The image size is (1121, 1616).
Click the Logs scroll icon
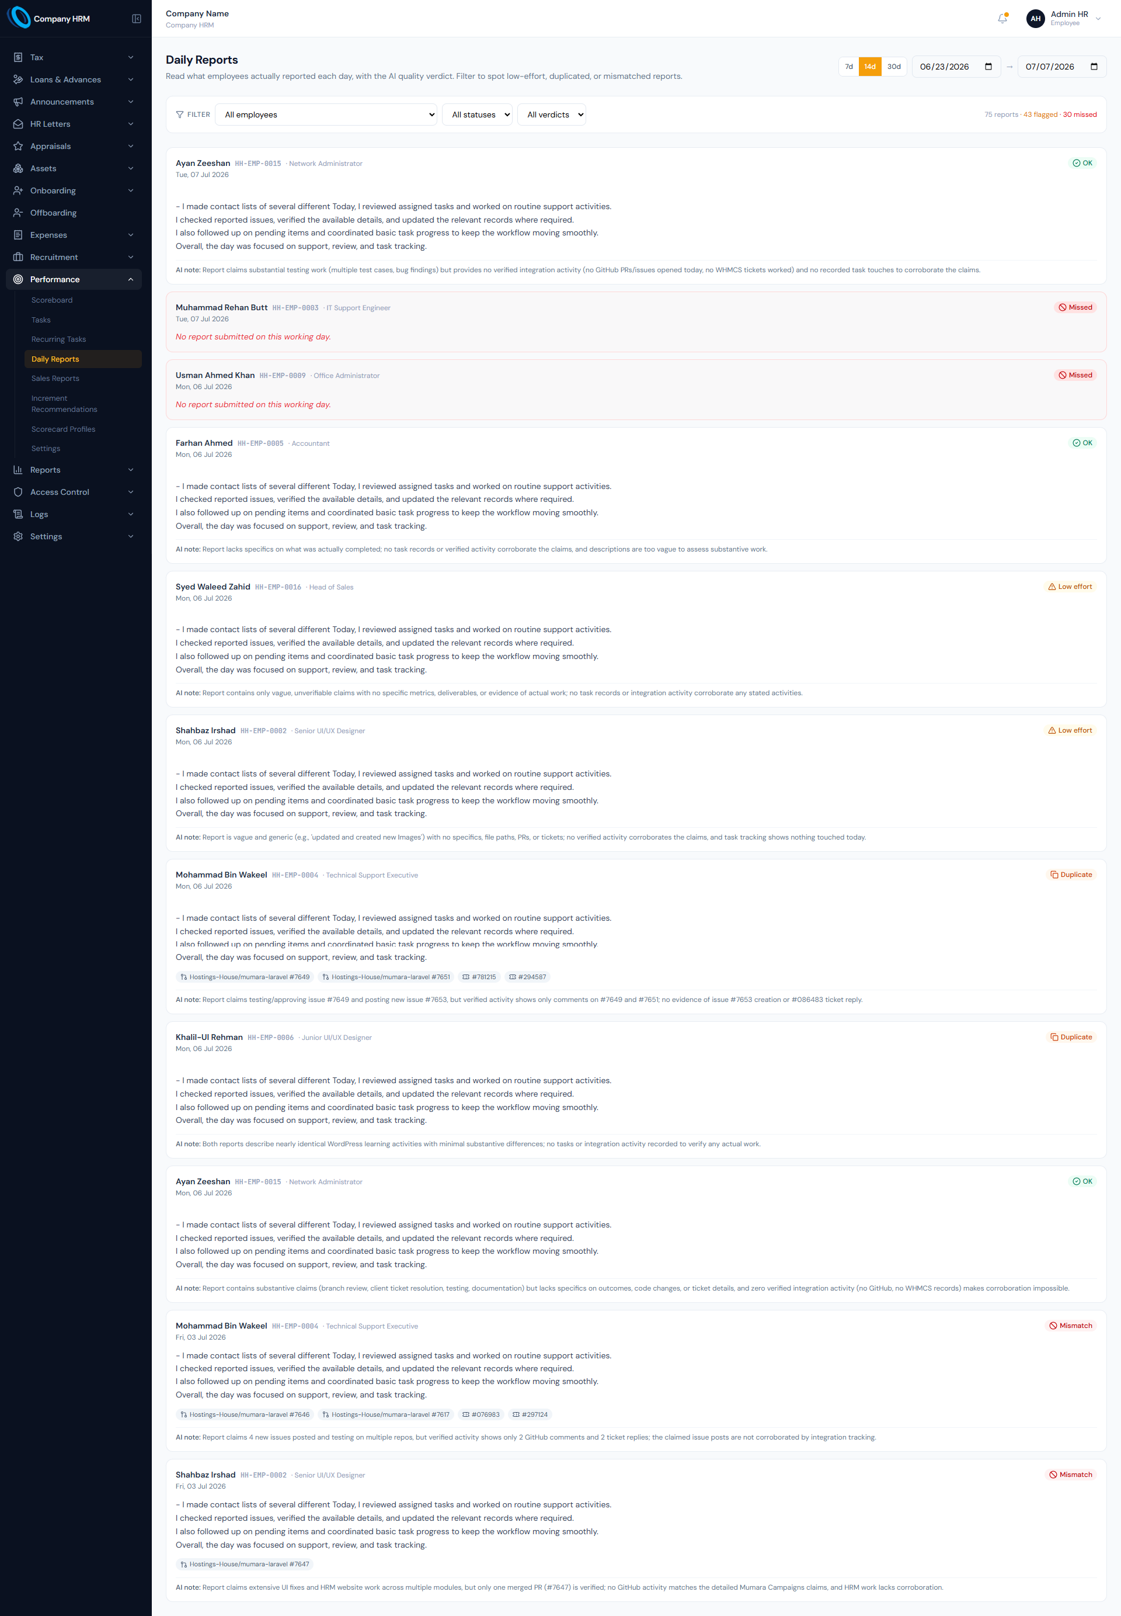[18, 514]
